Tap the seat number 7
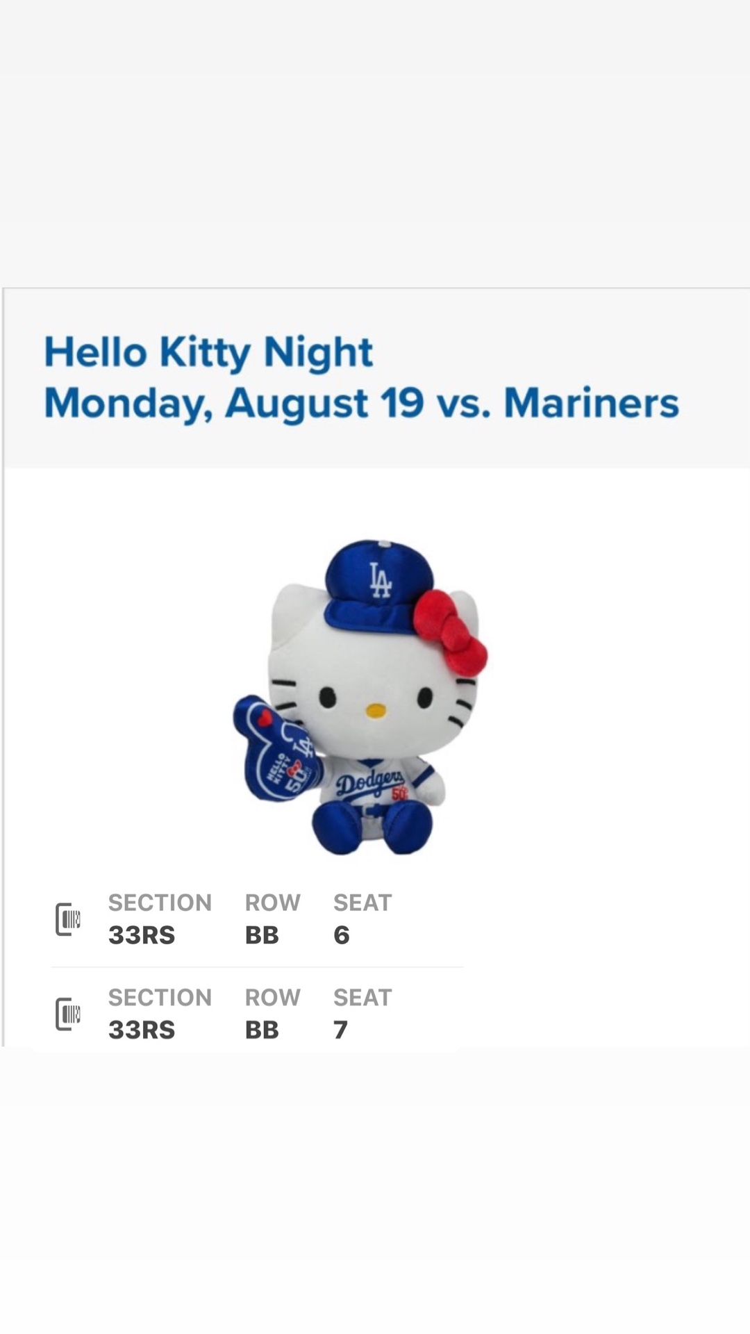 (x=340, y=1030)
